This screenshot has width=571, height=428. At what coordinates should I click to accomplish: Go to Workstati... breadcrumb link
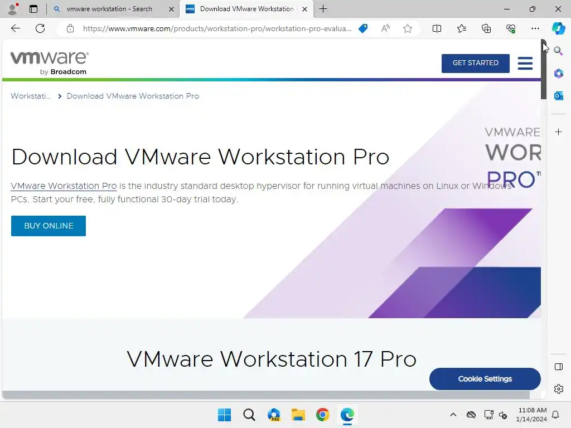point(31,96)
